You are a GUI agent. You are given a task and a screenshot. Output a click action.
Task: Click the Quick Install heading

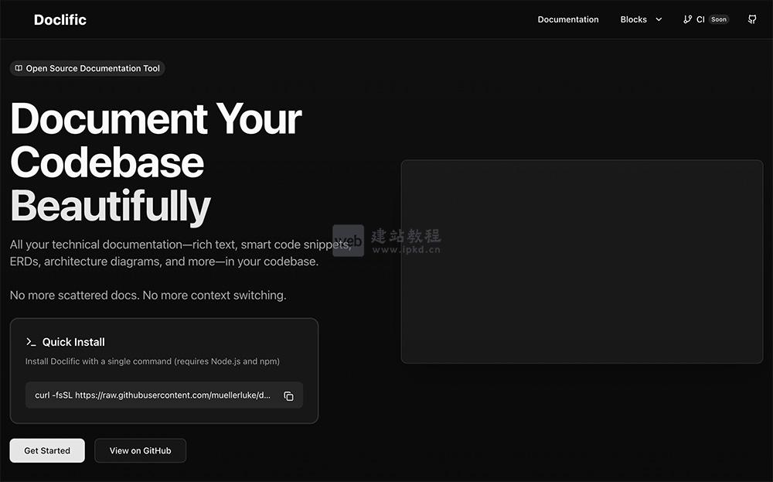coord(73,342)
